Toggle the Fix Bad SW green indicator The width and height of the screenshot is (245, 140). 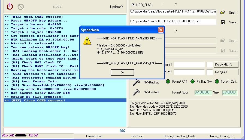click(192, 81)
